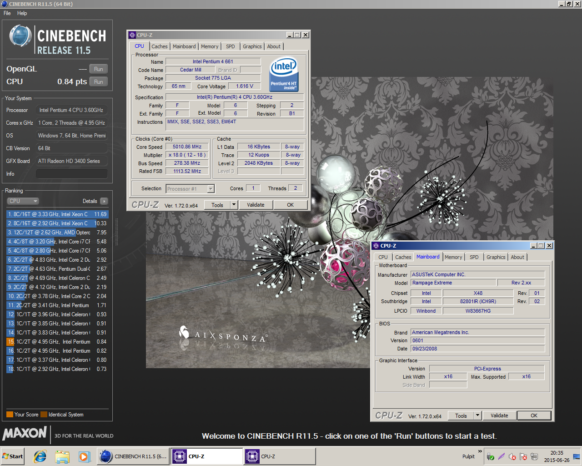The image size is (582, 466).
Task: Click the Intel Pentium 4 HT logo
Action: click(x=284, y=74)
